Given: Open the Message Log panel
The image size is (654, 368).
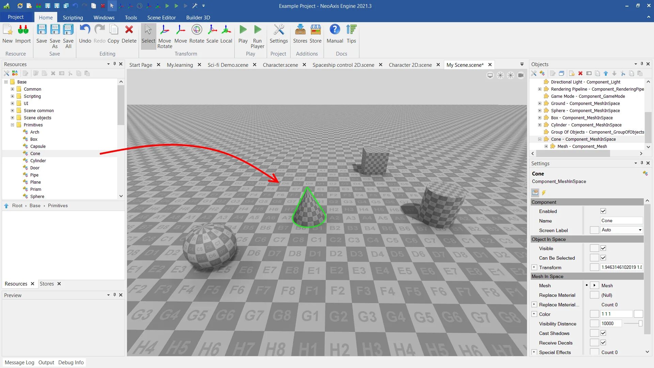Looking at the screenshot, I should tap(19, 363).
